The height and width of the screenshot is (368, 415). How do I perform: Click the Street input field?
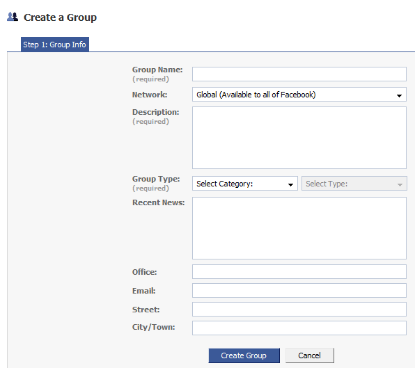click(299, 310)
